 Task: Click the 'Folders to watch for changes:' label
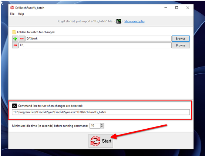coord(36,32)
